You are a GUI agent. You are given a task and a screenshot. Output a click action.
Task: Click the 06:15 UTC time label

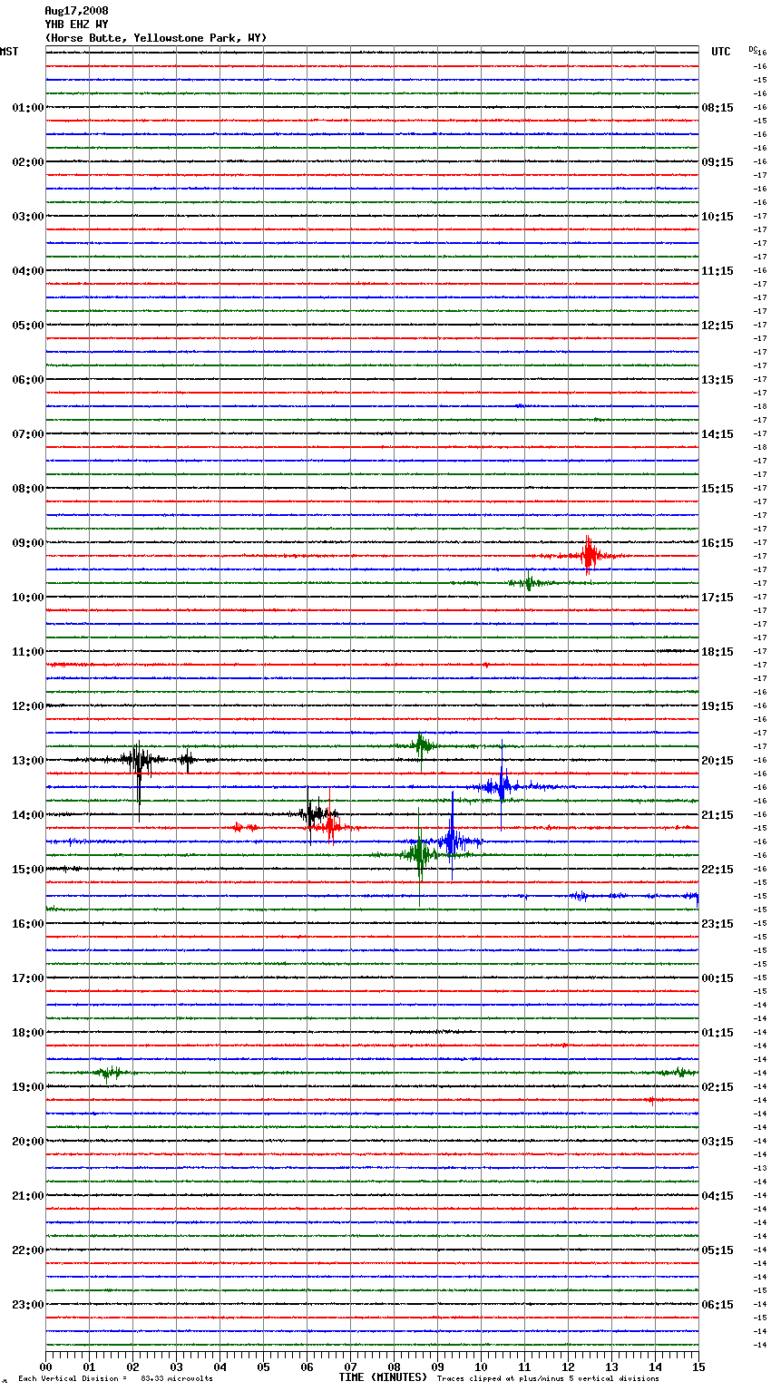click(x=717, y=1305)
